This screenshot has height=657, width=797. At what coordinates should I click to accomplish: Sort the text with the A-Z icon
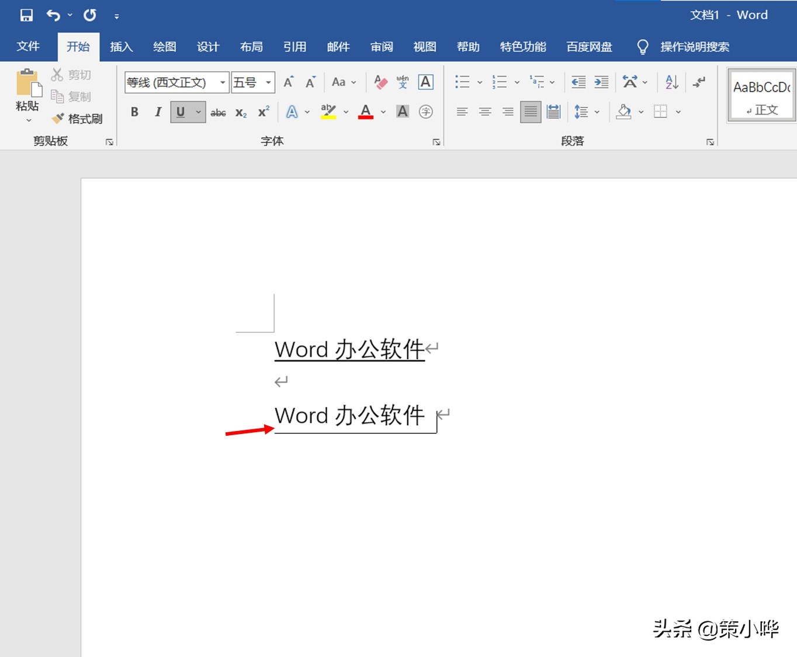(672, 82)
